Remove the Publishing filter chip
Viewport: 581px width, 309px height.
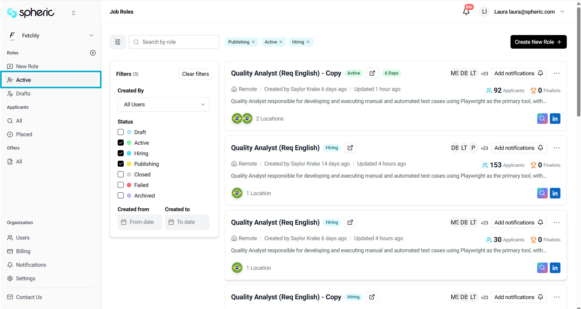point(253,42)
